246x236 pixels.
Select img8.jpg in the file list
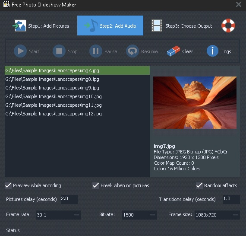77,79
